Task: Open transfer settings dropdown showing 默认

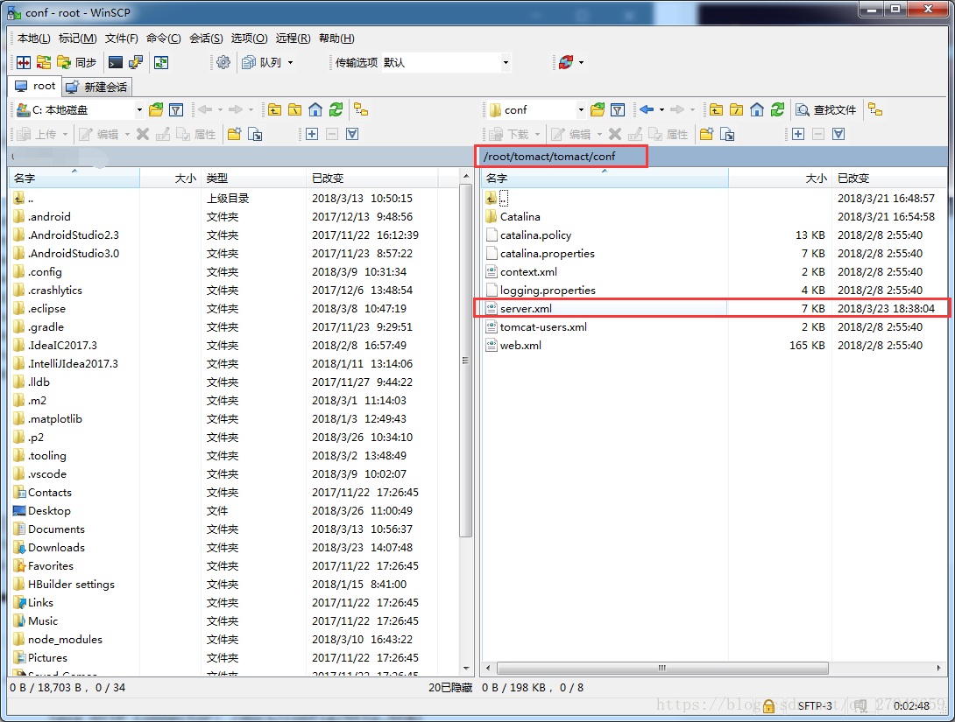Action: tap(446, 62)
